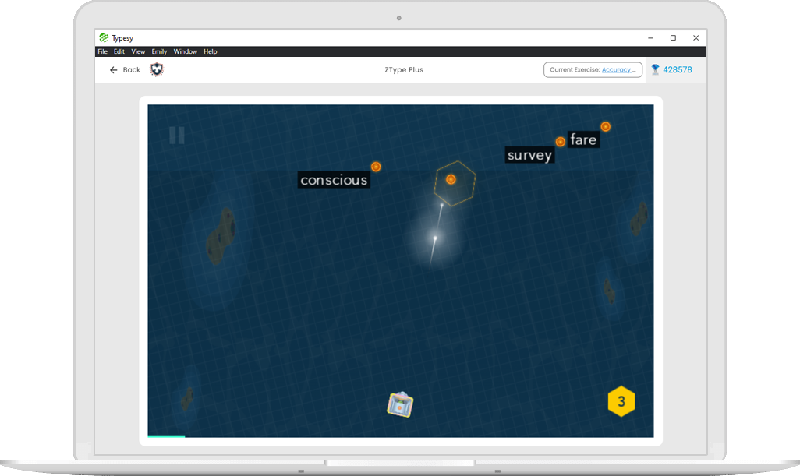
Task: Click the 428578 points score
Action: pyautogui.click(x=678, y=70)
